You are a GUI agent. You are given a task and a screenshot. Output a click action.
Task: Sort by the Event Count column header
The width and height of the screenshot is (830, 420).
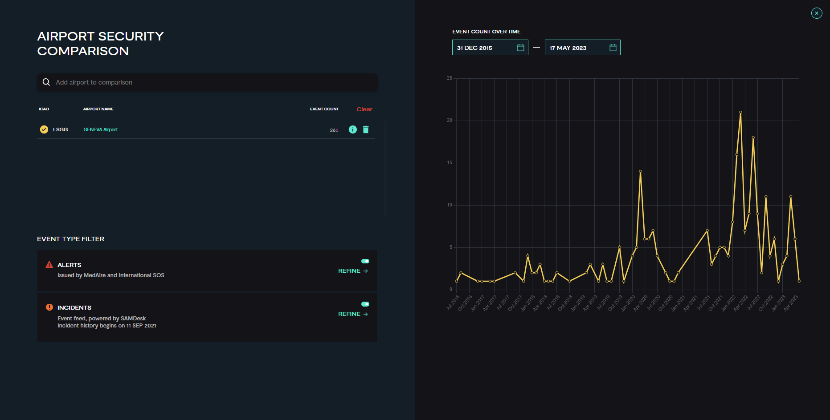tap(324, 109)
